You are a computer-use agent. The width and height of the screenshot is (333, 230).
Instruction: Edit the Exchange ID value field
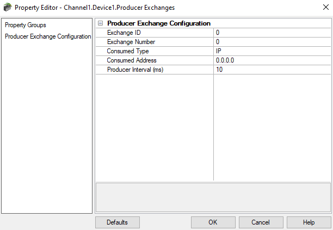click(272, 33)
